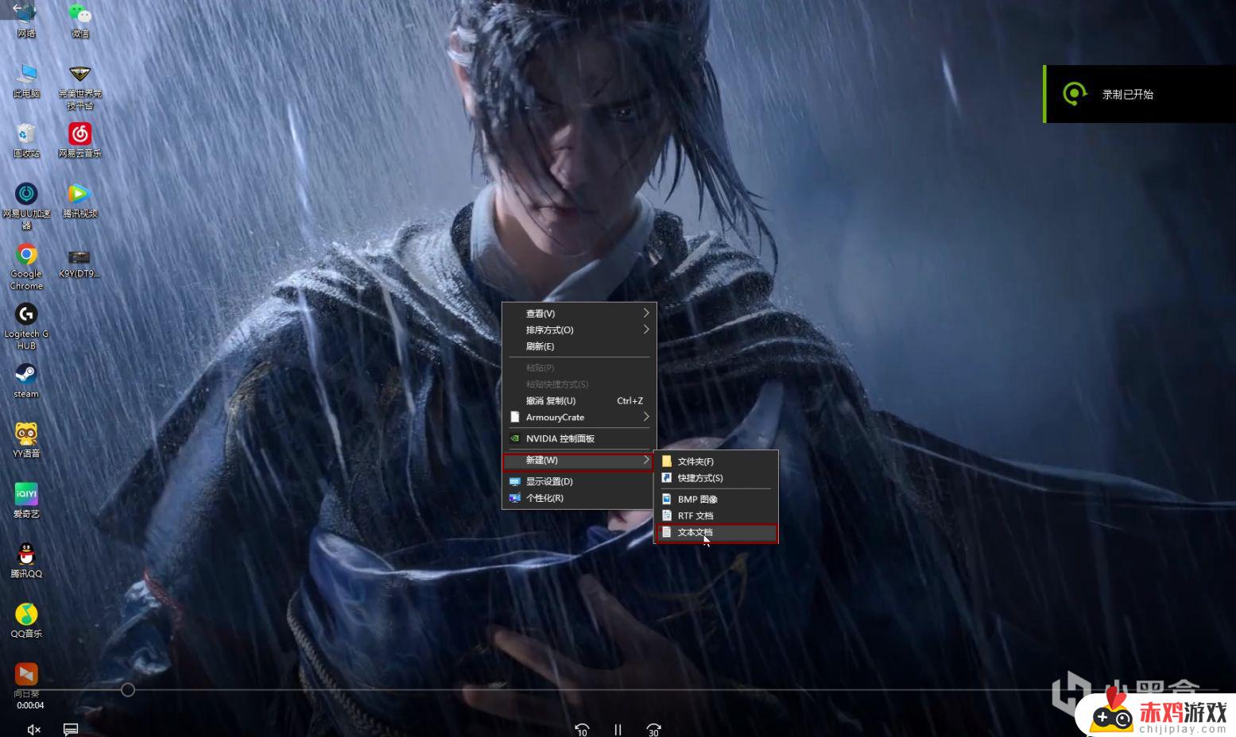Expand the ArmouryCrate submenu
1236x737 pixels.
tap(579, 417)
